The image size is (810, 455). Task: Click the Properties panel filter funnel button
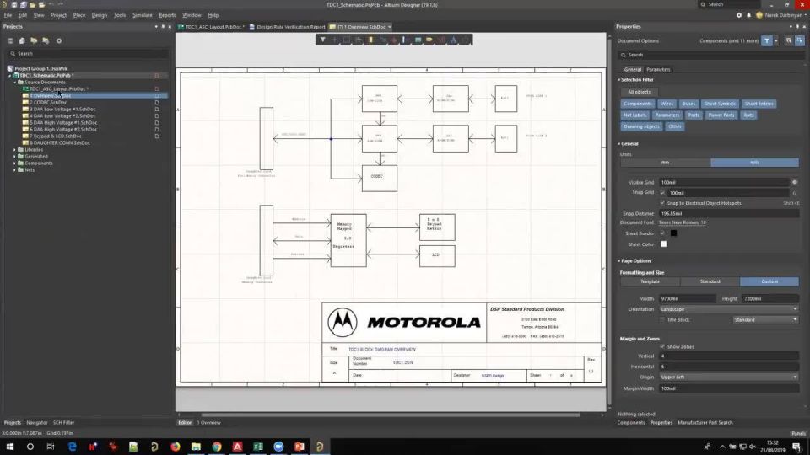(x=767, y=40)
